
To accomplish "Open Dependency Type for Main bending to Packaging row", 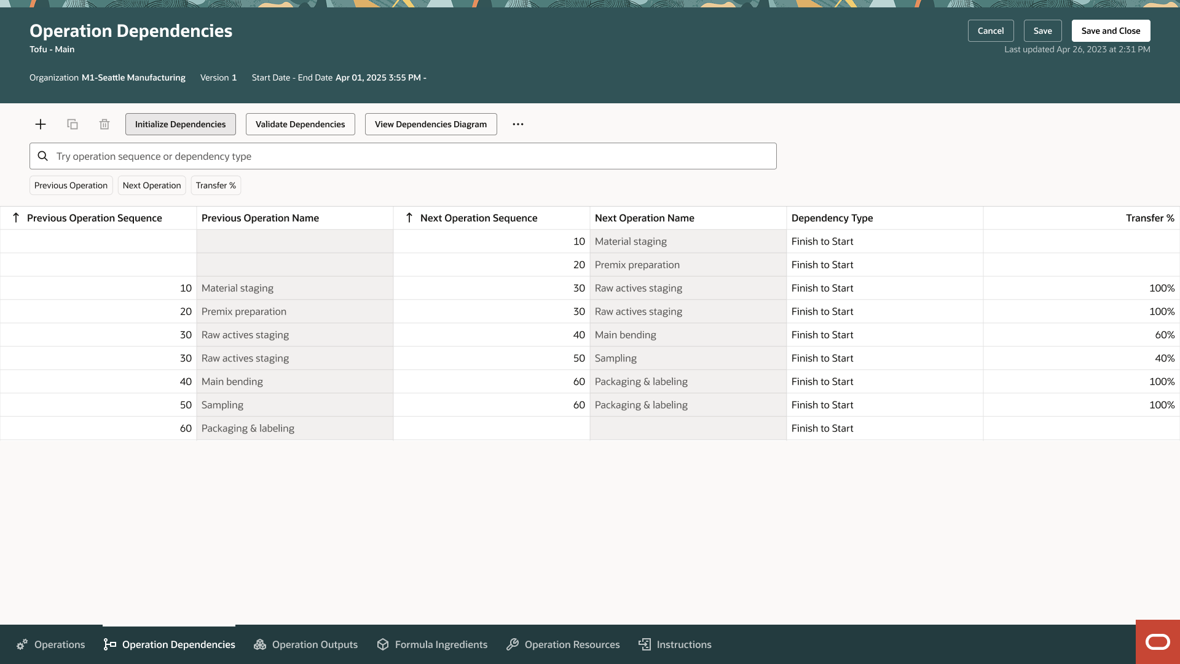I will point(885,382).
